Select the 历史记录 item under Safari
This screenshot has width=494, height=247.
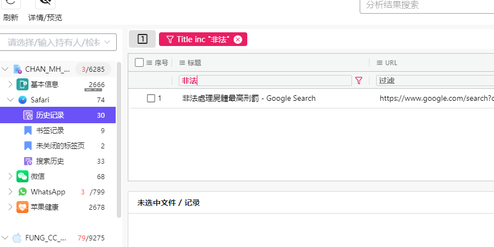(58, 115)
